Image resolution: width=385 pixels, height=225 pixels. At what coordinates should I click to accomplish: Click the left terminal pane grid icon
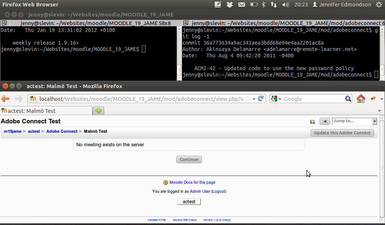[x=4, y=23]
